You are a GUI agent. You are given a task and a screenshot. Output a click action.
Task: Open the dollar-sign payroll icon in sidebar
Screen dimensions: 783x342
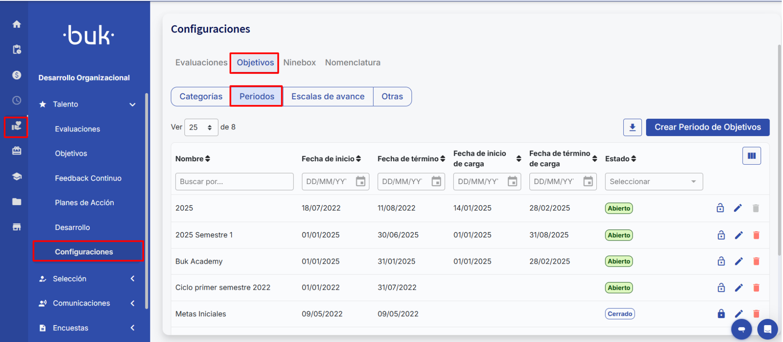(16, 75)
